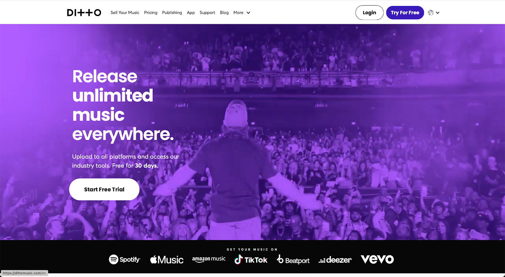Open the Publishing nav link
The width and height of the screenshot is (505, 277).
tap(172, 13)
